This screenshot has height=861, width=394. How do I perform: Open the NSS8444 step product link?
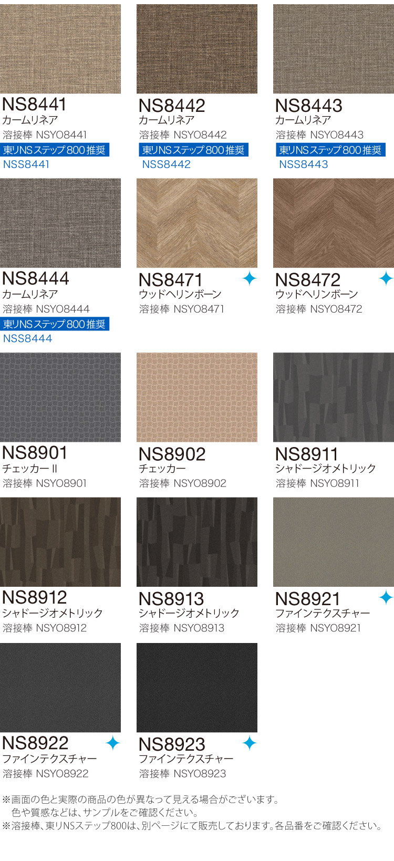point(28,339)
